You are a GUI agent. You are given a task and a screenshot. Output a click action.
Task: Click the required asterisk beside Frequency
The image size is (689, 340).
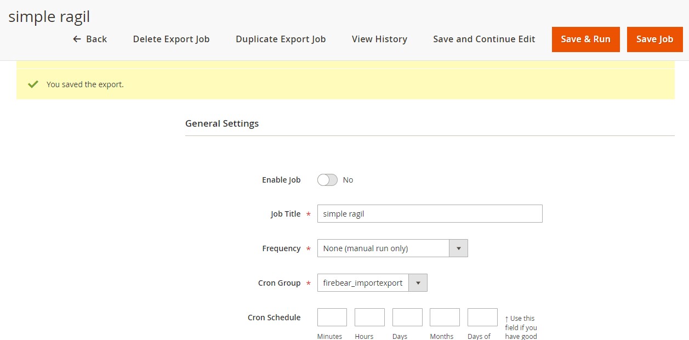click(309, 248)
